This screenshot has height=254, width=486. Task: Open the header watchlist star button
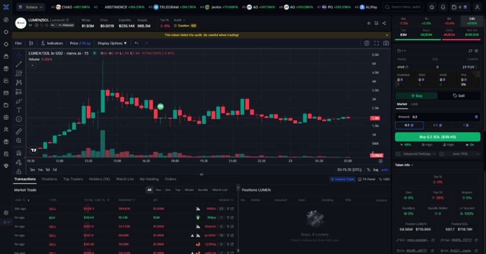432,7
